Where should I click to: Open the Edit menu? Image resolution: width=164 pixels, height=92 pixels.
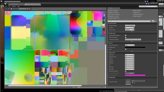coord(9,6)
